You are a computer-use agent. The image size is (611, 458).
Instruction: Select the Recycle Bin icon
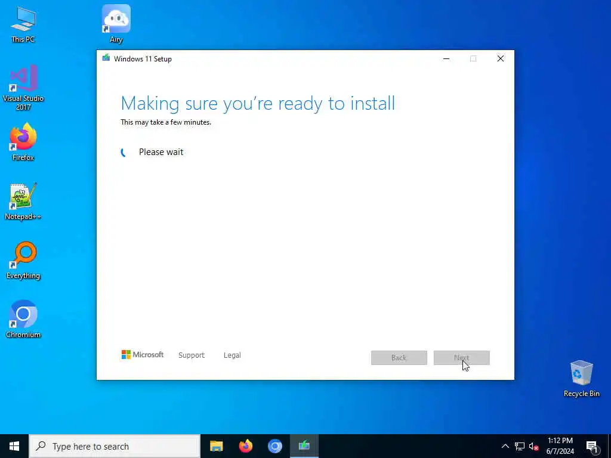[x=581, y=379]
